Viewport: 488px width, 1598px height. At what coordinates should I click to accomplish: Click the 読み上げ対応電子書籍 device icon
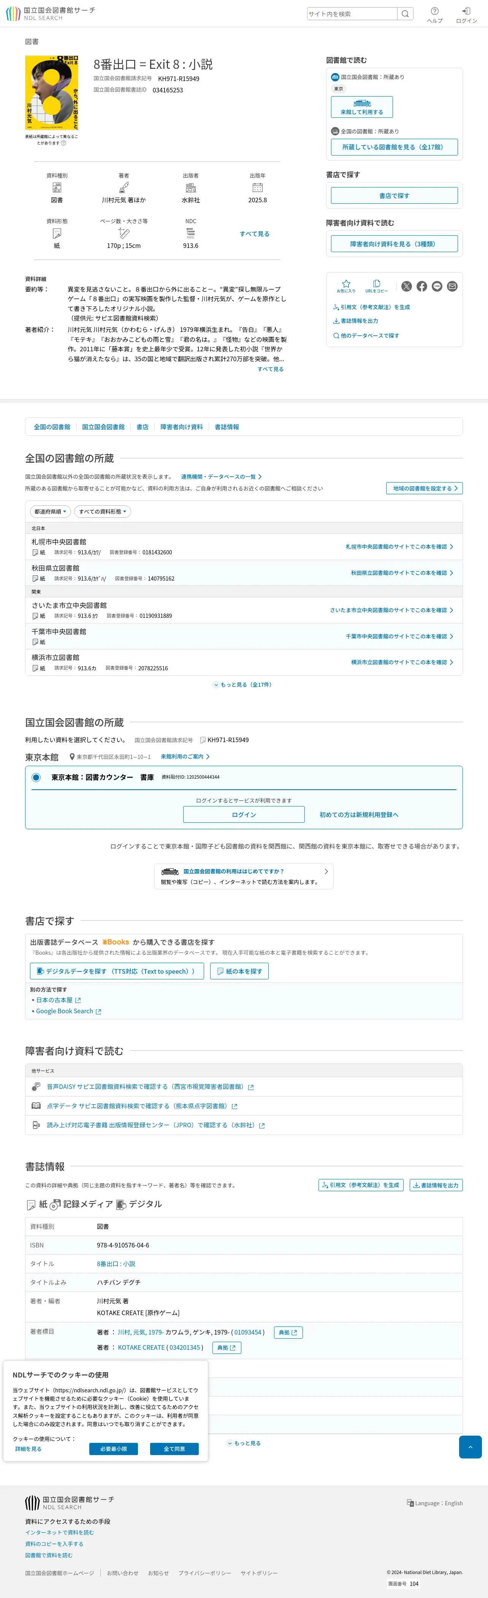pos(36,1125)
